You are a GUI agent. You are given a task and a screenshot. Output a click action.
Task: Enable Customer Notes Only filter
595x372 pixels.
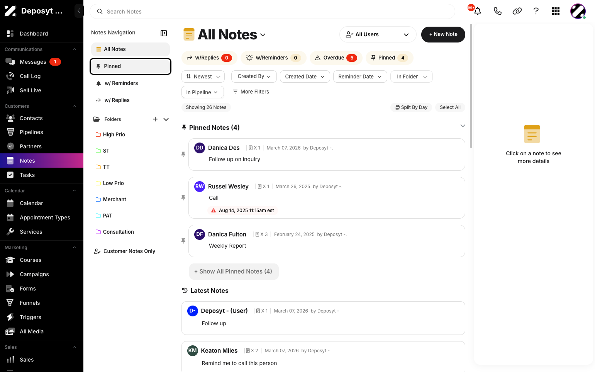125,251
